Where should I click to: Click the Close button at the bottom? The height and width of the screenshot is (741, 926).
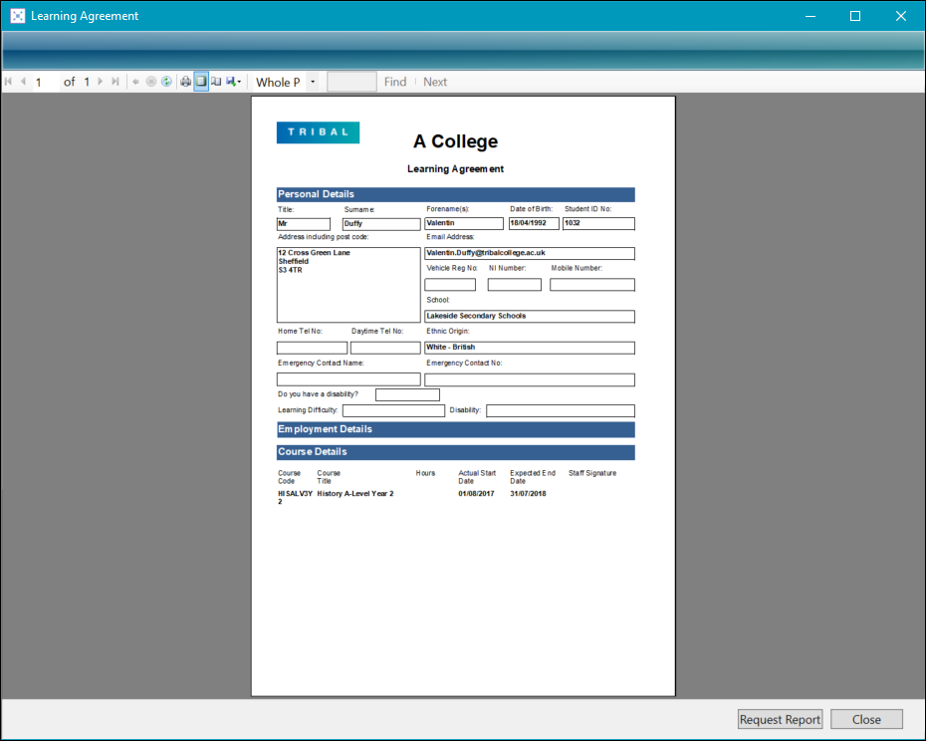[x=866, y=719]
